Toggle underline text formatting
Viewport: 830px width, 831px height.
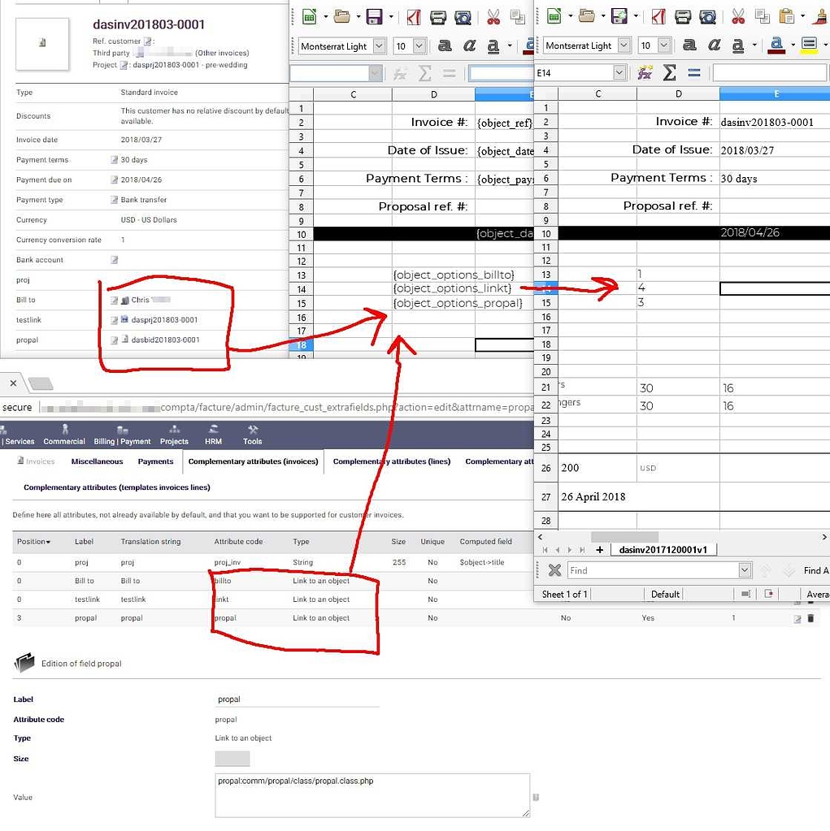pyautogui.click(x=737, y=44)
